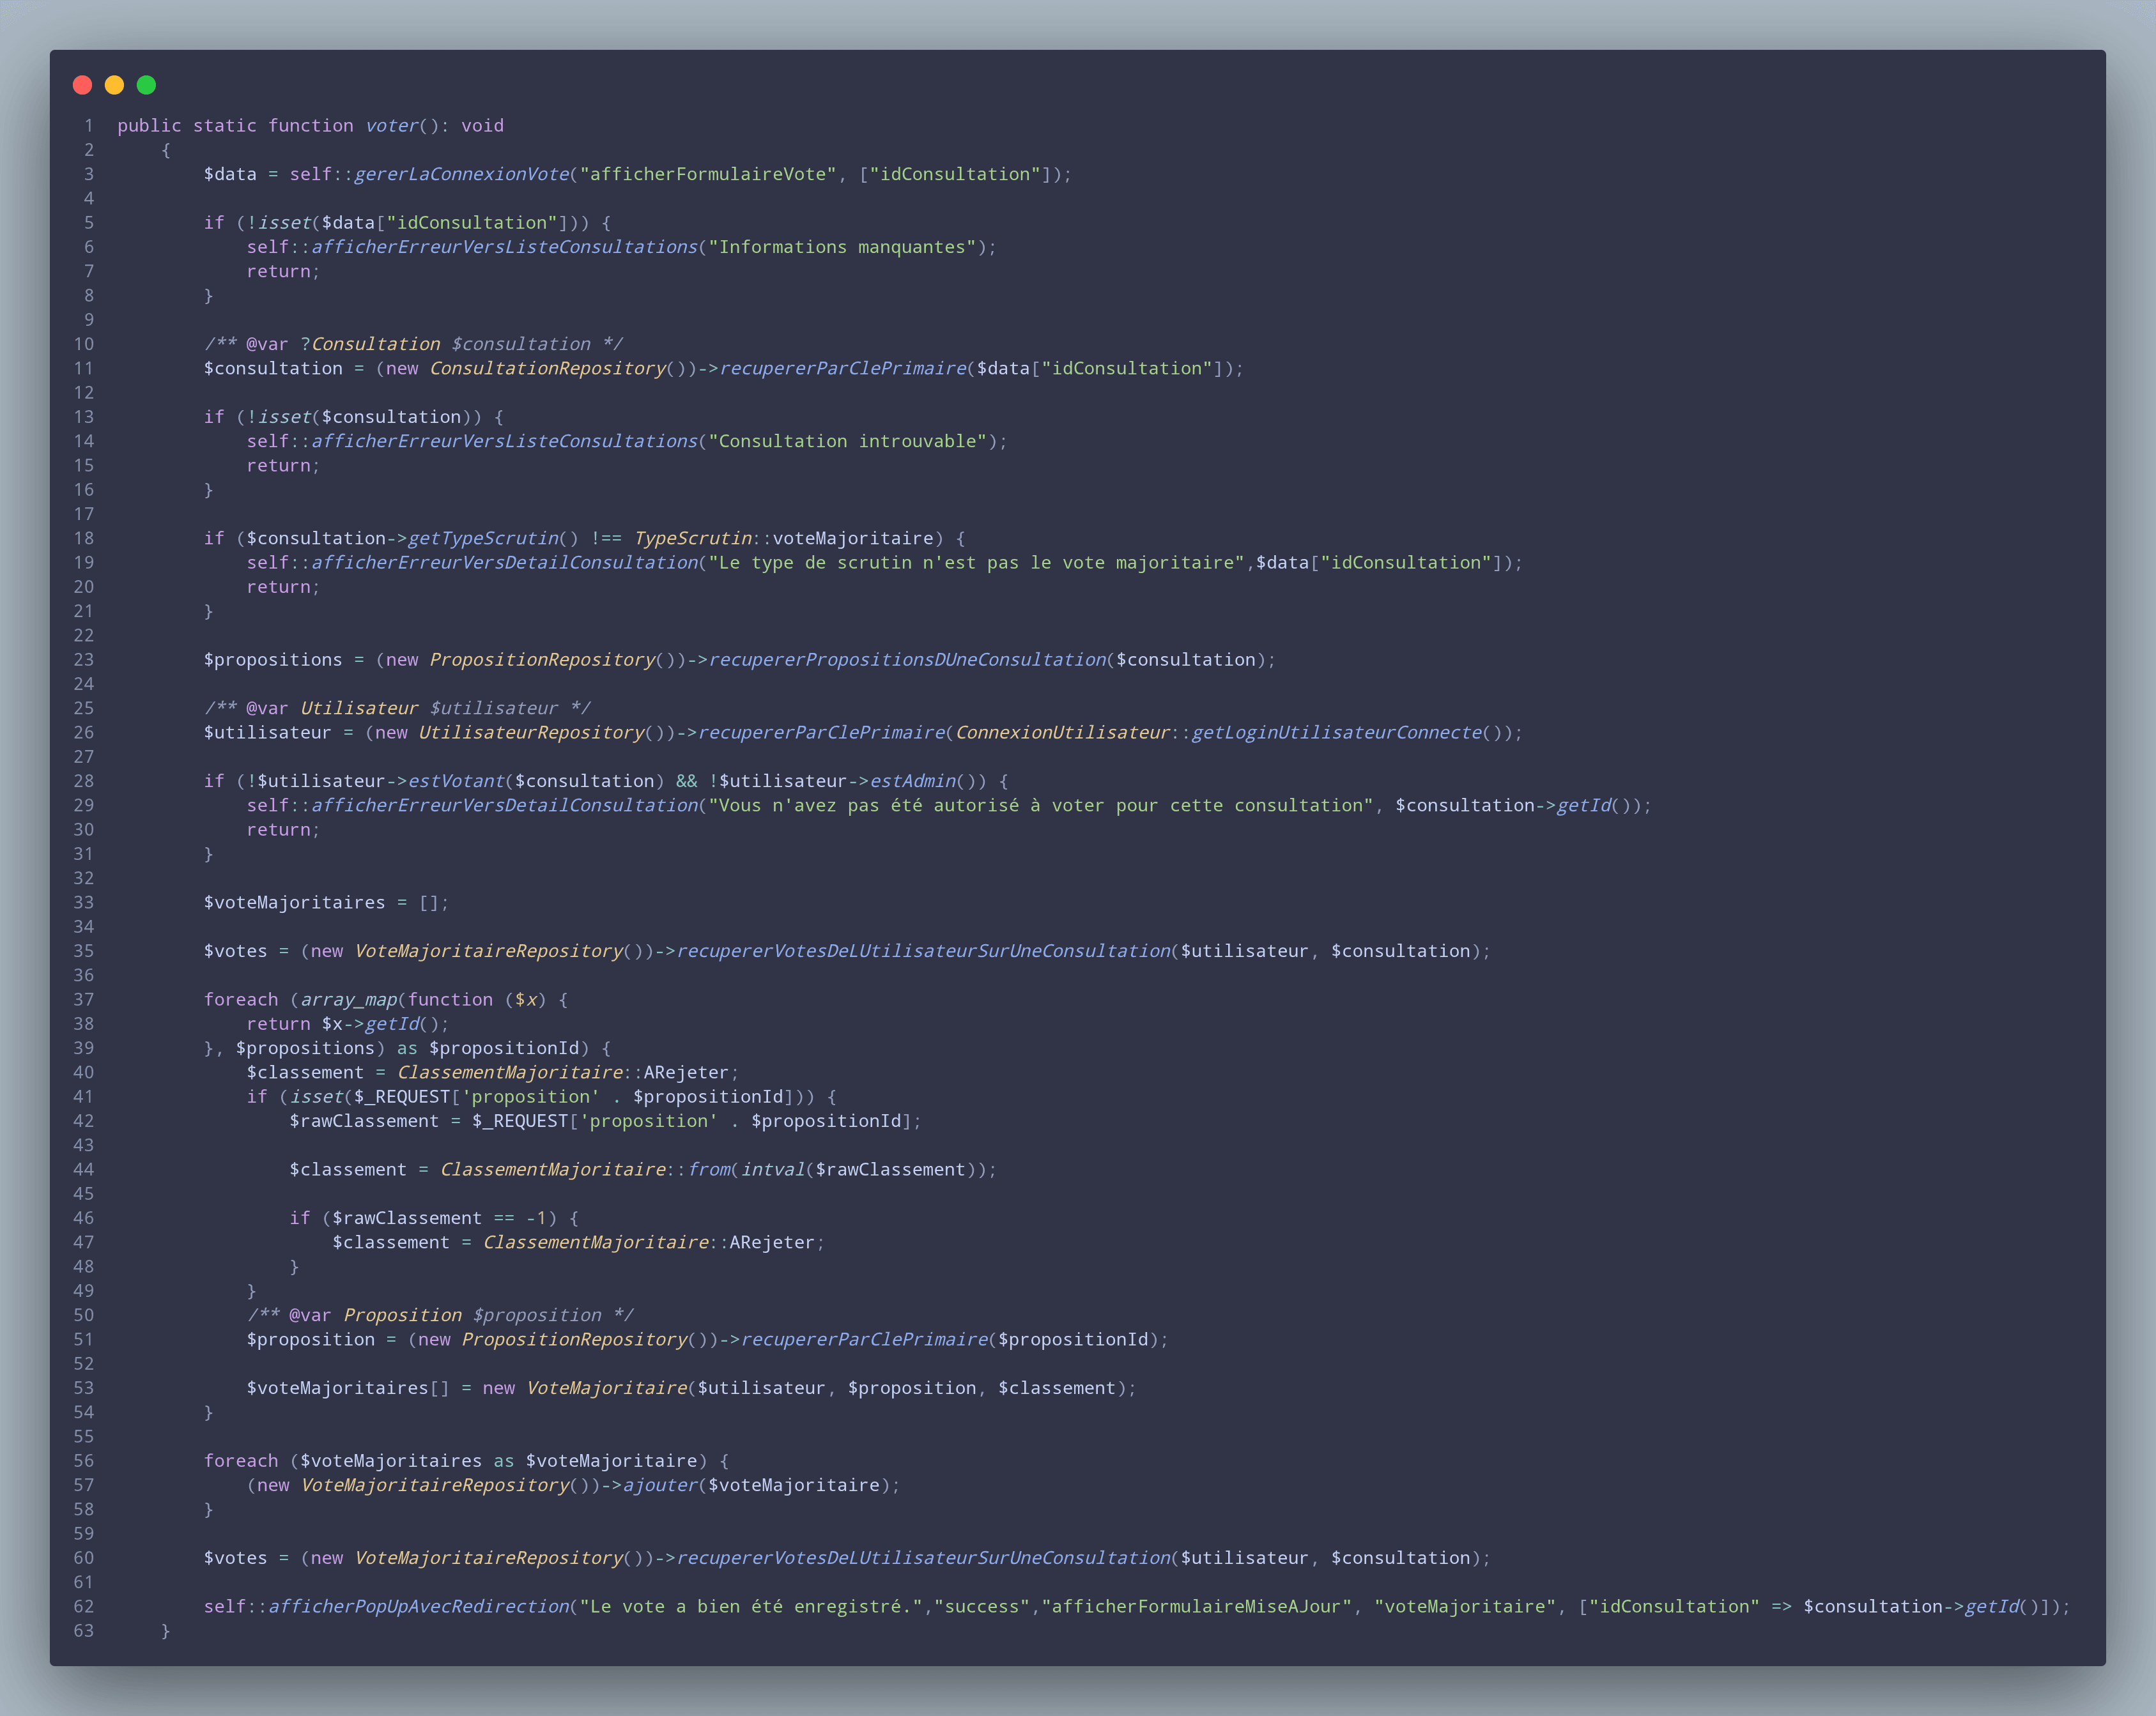
Task: Click string "Consultation introuvable" on line 14
Action: 848,441
